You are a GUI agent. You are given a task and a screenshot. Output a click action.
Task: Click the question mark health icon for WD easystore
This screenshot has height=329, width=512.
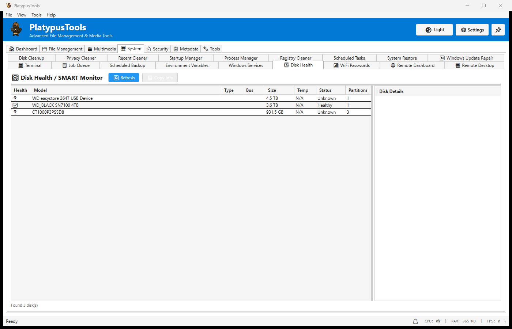point(15,98)
